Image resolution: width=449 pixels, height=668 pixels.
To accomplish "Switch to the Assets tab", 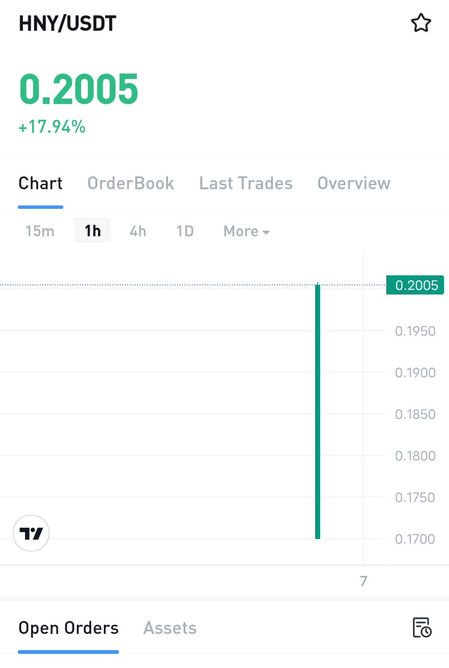I will tap(170, 628).
